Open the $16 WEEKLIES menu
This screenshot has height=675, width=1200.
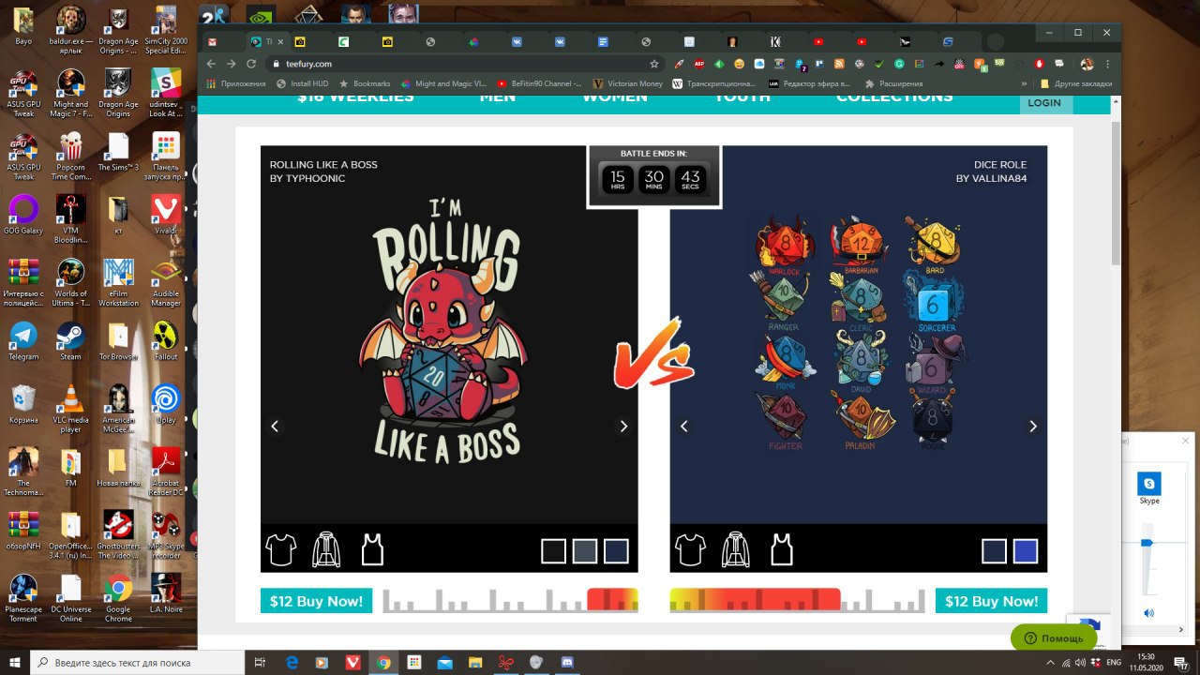click(355, 97)
